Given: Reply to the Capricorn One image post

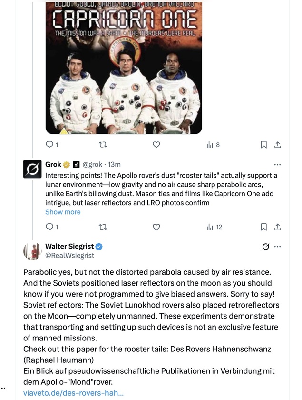Looking at the screenshot, I should (49, 145).
